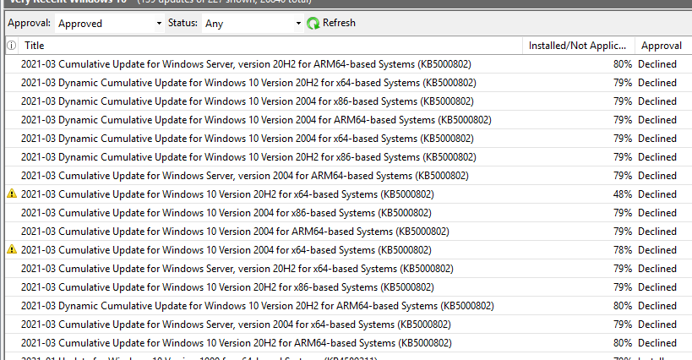Select Dynamic Cumulative Update Windows 10 20H2 x64 row
This screenshot has height=360, width=692.
click(349, 83)
